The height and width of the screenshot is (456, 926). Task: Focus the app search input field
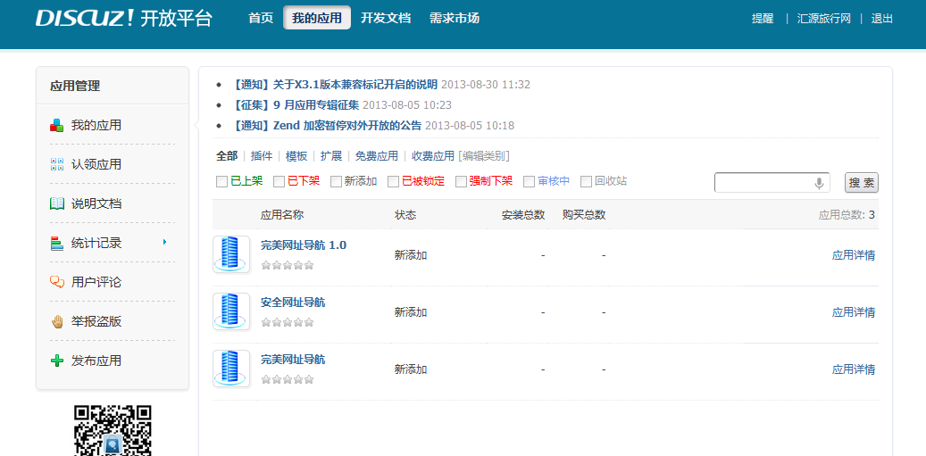[772, 183]
